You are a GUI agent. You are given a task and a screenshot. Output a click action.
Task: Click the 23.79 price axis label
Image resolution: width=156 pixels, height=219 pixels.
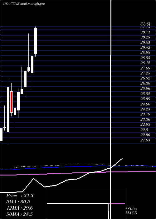point(145,114)
